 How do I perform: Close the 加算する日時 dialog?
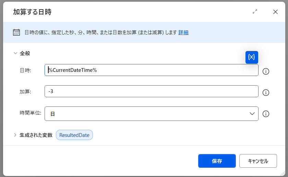pyautogui.click(x=275, y=12)
